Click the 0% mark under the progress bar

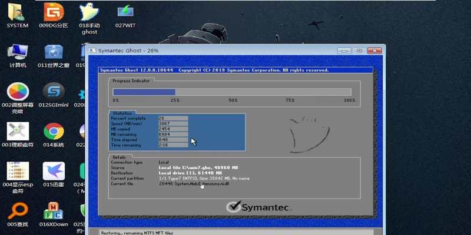click(115, 100)
